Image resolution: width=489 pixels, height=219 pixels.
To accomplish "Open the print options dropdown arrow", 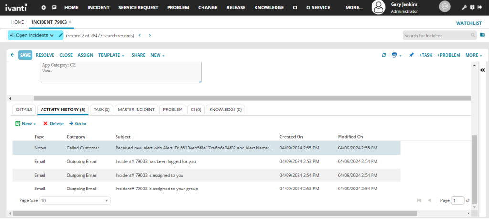I will (400, 56).
